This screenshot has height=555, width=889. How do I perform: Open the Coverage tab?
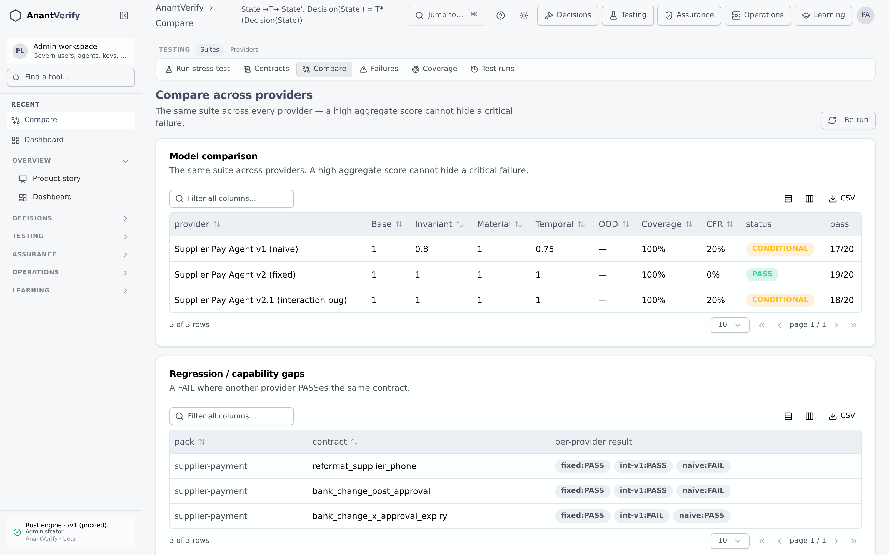(434, 69)
